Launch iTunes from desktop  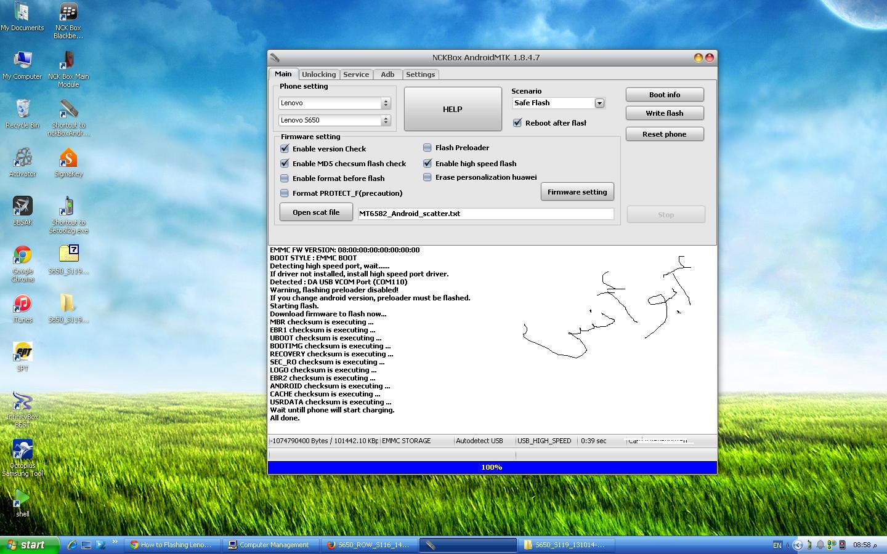[x=22, y=308]
